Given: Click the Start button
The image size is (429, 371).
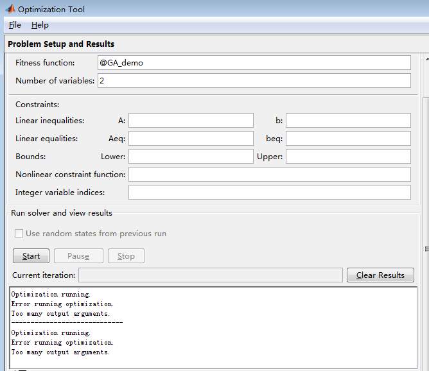Looking at the screenshot, I should (31, 256).
